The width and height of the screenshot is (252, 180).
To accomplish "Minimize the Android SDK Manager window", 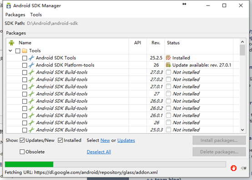I will (208, 5).
